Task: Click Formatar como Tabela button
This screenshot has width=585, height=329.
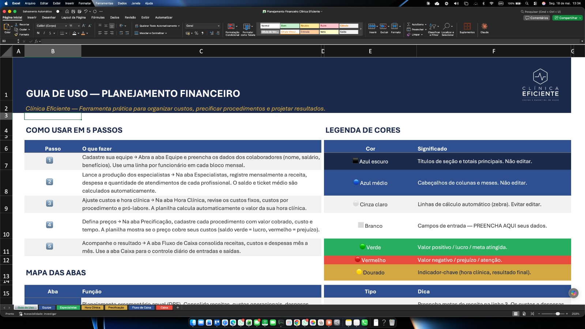Action: click(248, 30)
